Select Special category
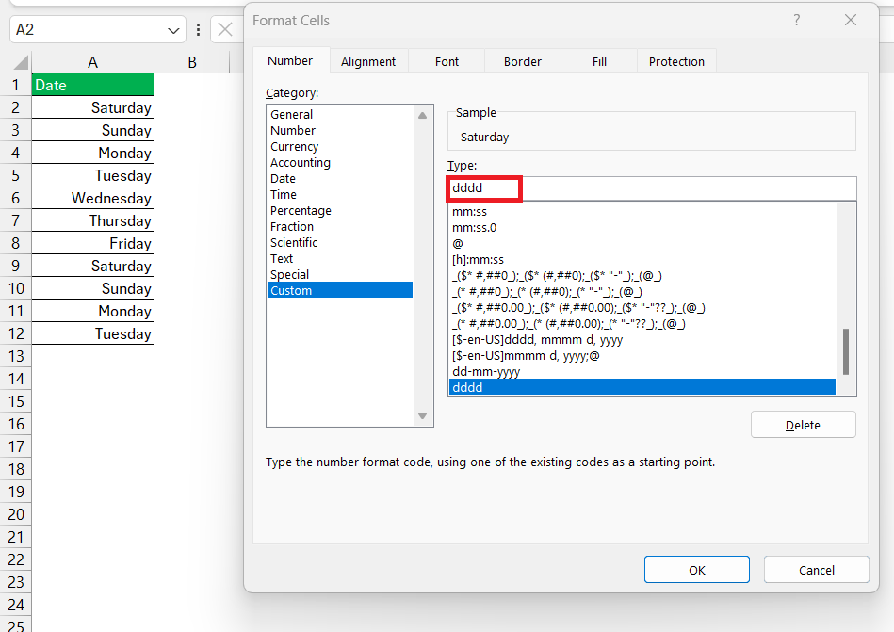The height and width of the screenshot is (632, 894). pos(340,274)
